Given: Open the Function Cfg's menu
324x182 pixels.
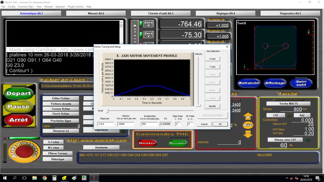Looking at the screenshot, I should click(26, 6).
